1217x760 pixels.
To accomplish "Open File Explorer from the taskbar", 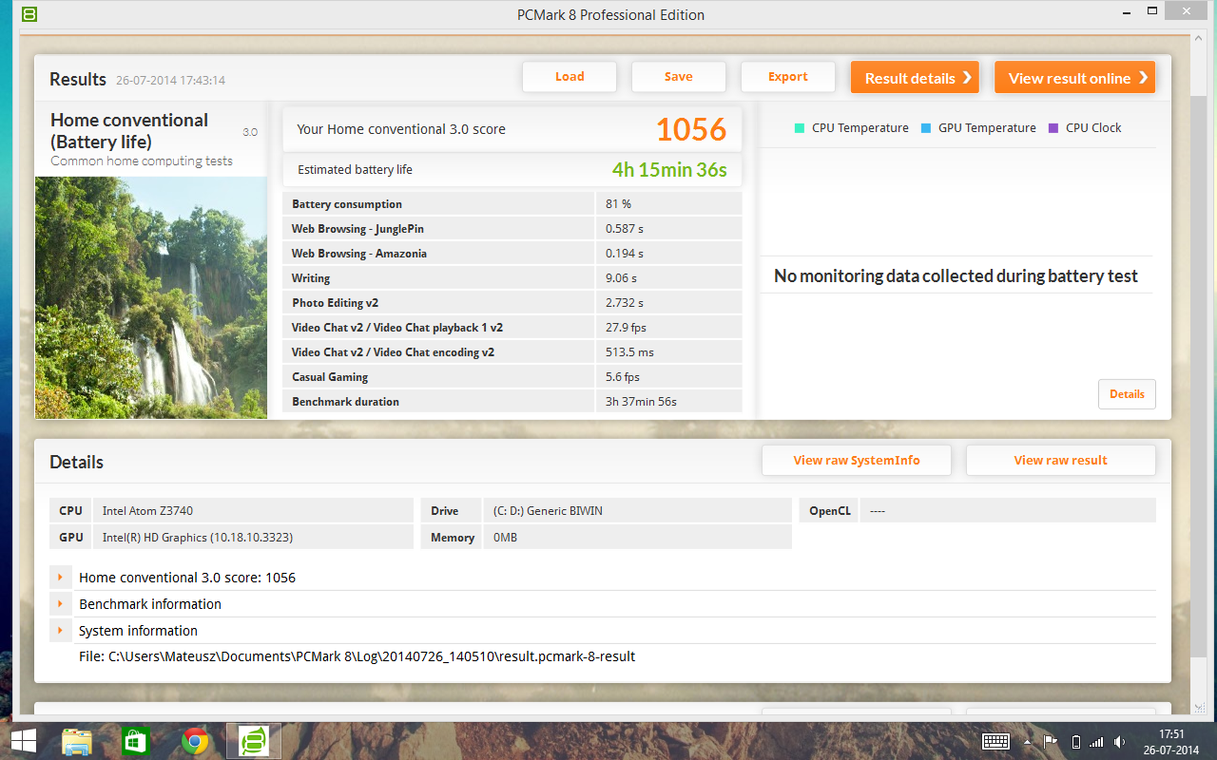I will pyautogui.click(x=77, y=741).
